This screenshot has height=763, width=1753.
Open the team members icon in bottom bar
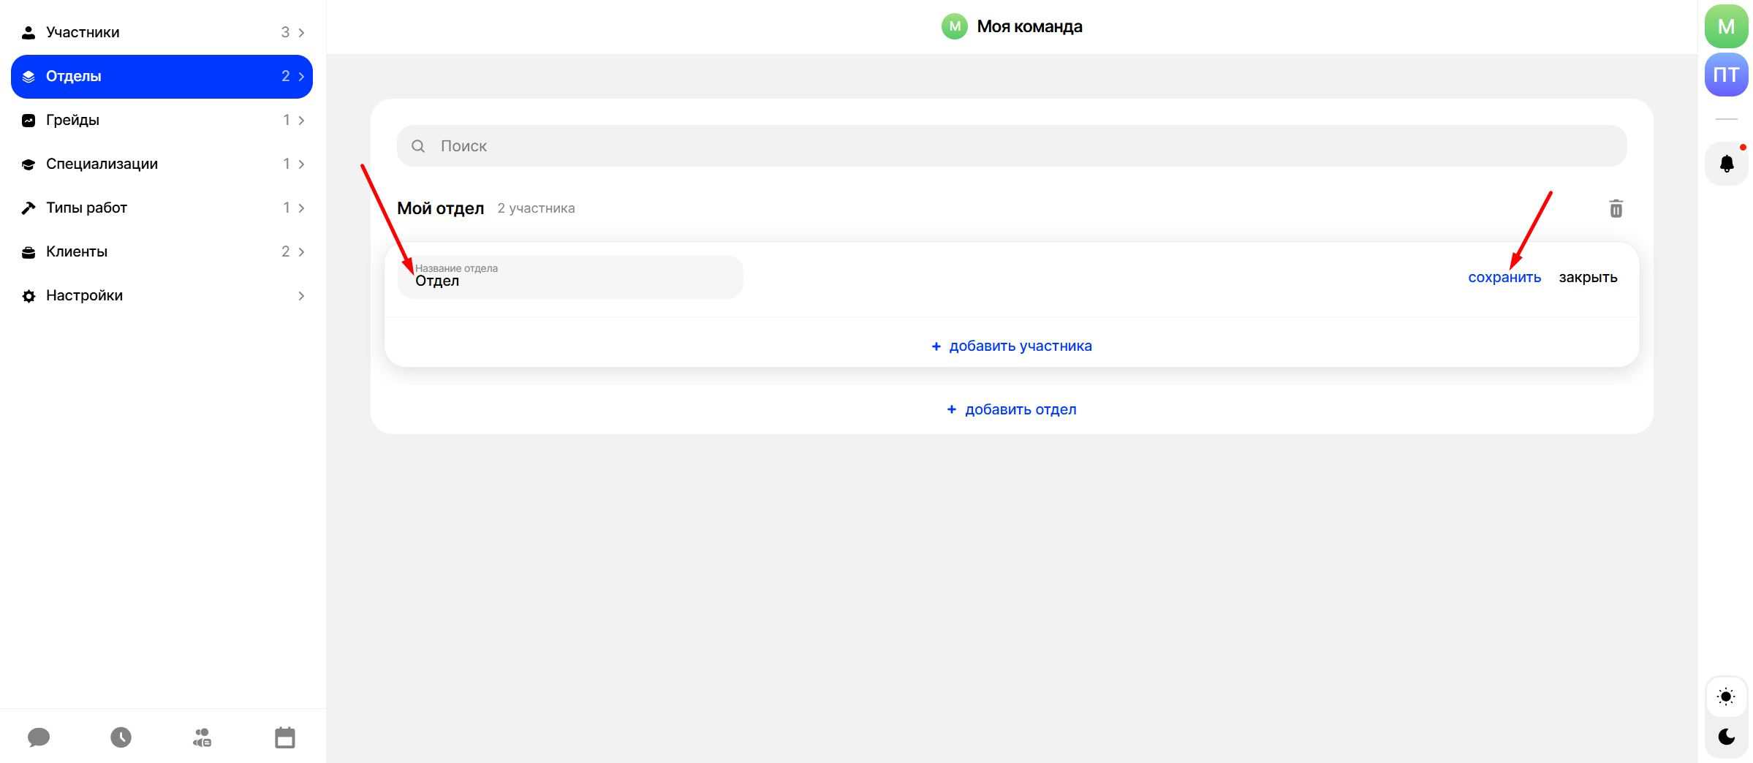point(202,737)
